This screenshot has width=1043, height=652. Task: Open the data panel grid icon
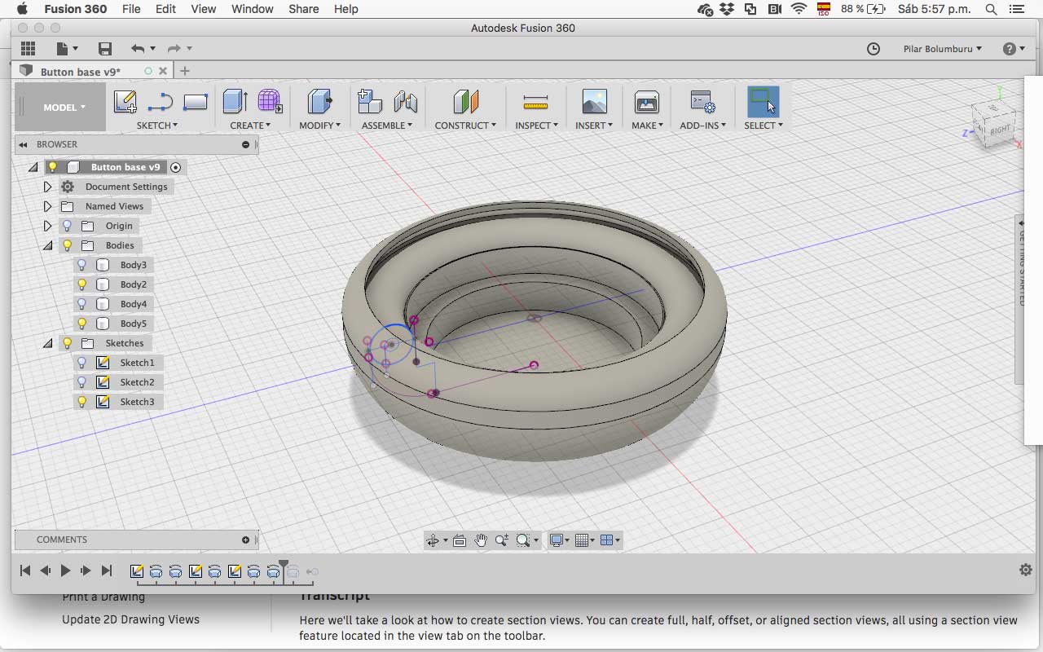tap(29, 49)
